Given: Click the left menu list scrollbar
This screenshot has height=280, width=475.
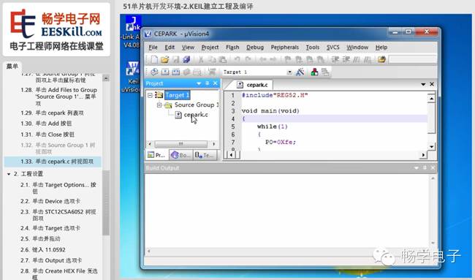Looking at the screenshot, I should 106,203.
